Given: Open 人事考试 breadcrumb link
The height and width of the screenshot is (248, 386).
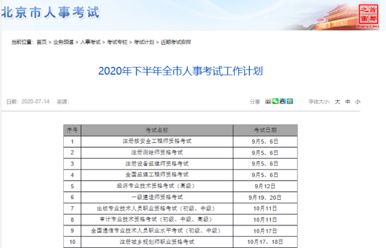Looking at the screenshot, I should [x=90, y=42].
